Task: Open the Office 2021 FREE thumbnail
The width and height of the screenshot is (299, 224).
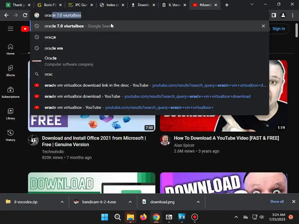Action: click(92, 123)
